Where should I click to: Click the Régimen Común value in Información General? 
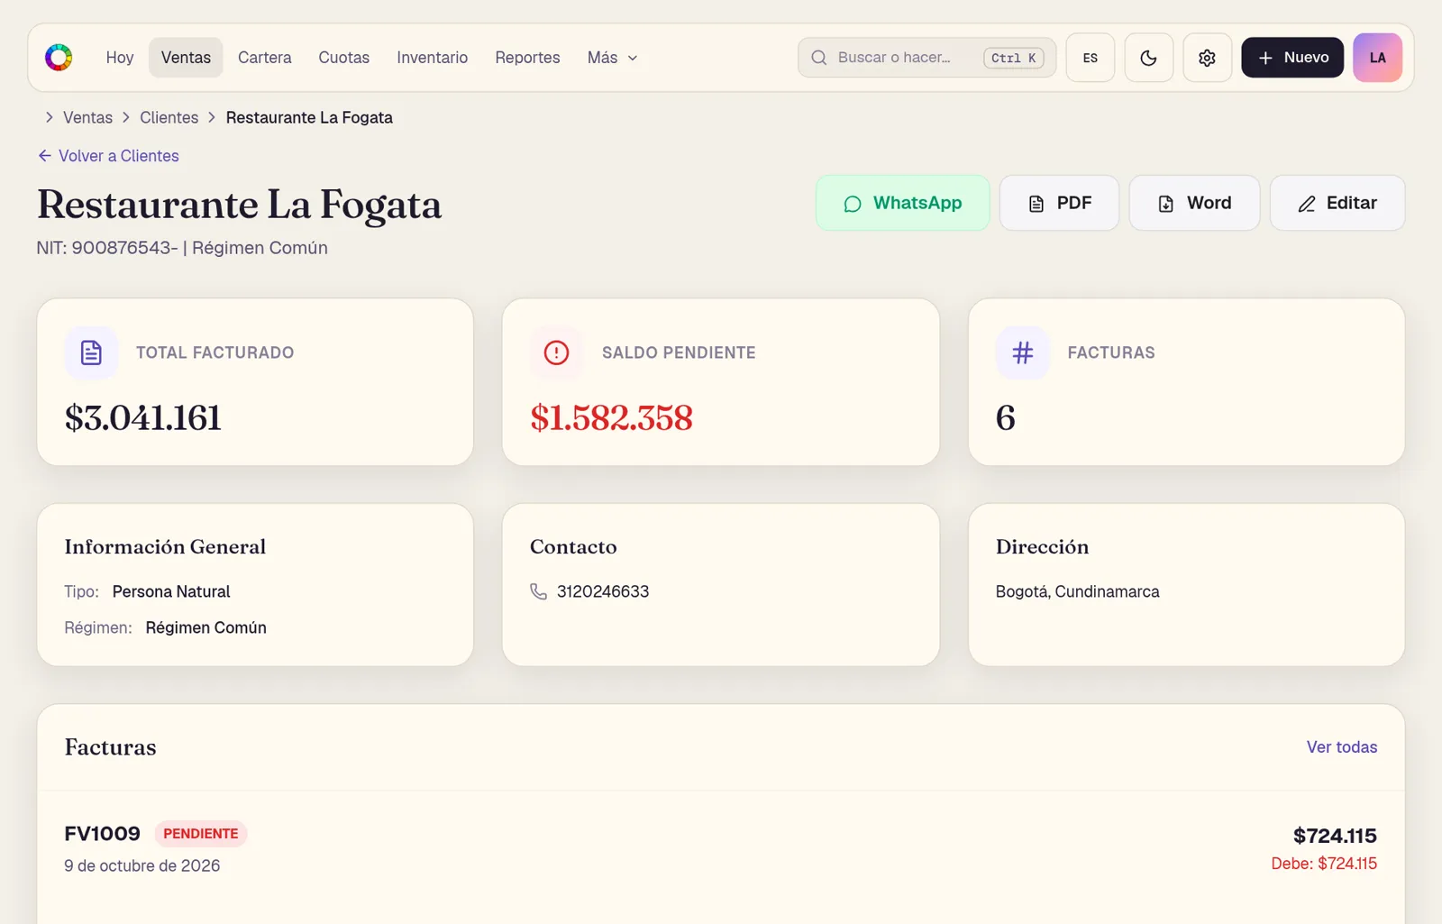tap(205, 627)
